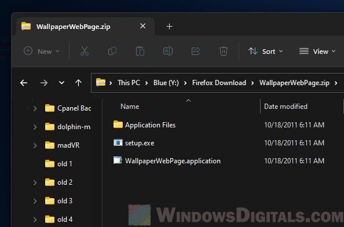Viewport: 344px width, 227px height.
Task: Expand chevron after This PC breadcrumb
Action: click(147, 83)
